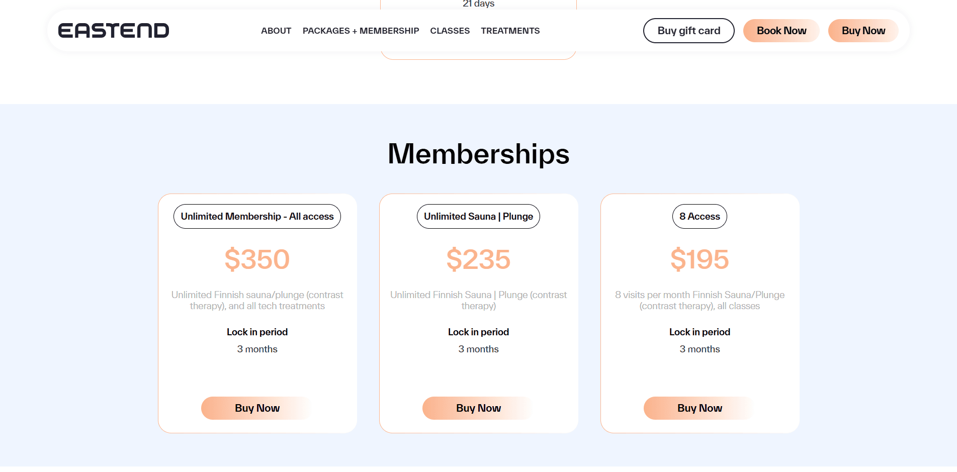Screen dimensions: 957x472
Task: Buy Now for $350 unlimited membership
Action: click(257, 408)
